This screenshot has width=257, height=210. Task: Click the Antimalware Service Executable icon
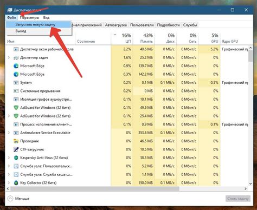point(16,133)
